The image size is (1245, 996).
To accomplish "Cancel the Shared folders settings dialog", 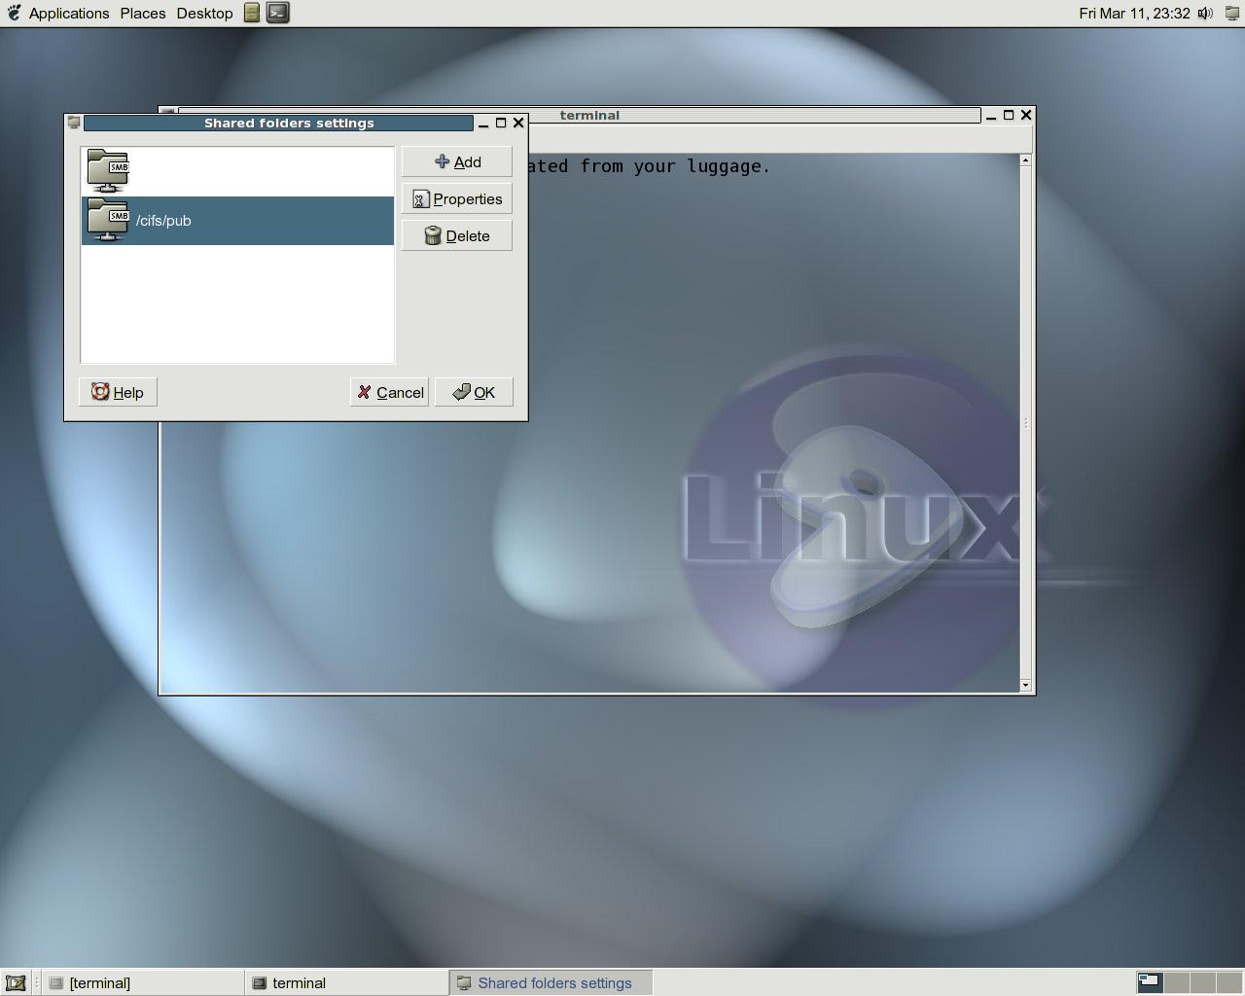I will click(389, 392).
